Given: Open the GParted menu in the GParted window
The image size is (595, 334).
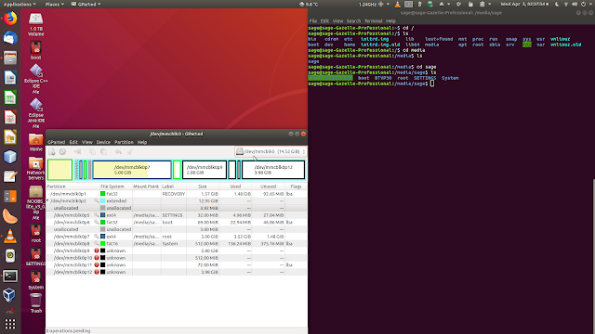Looking at the screenshot, I should pos(56,142).
